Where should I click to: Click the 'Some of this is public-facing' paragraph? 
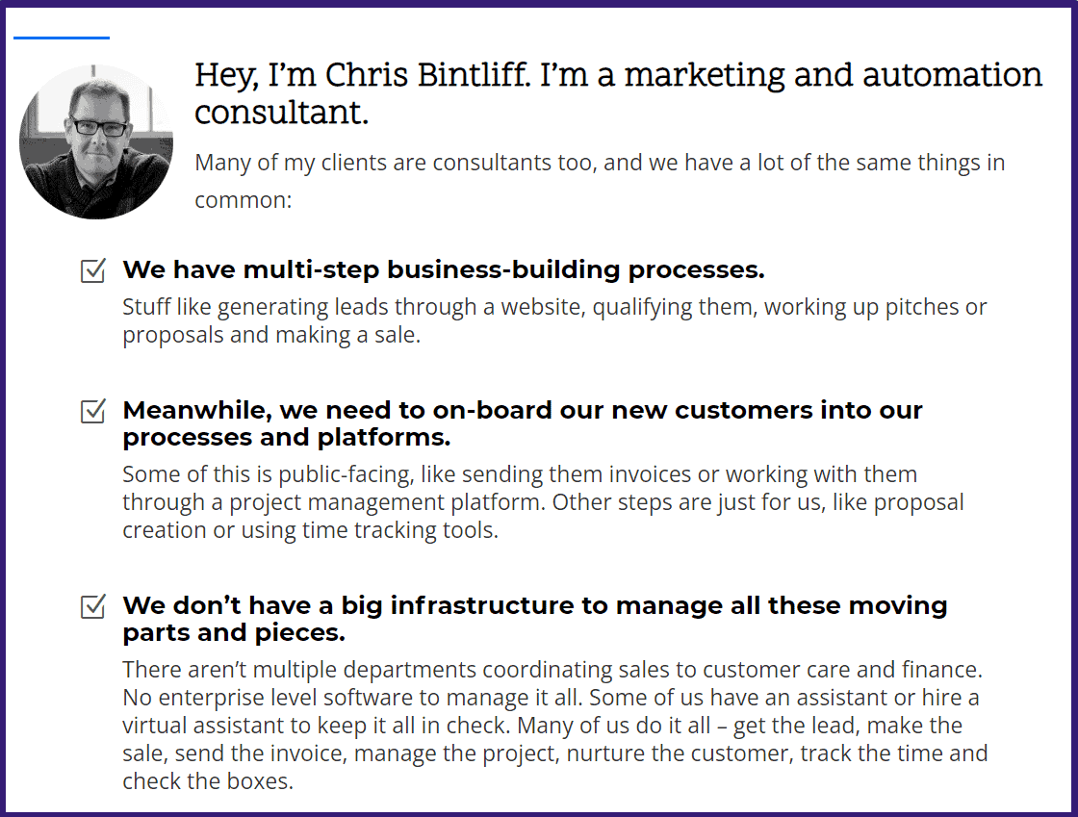click(x=543, y=501)
